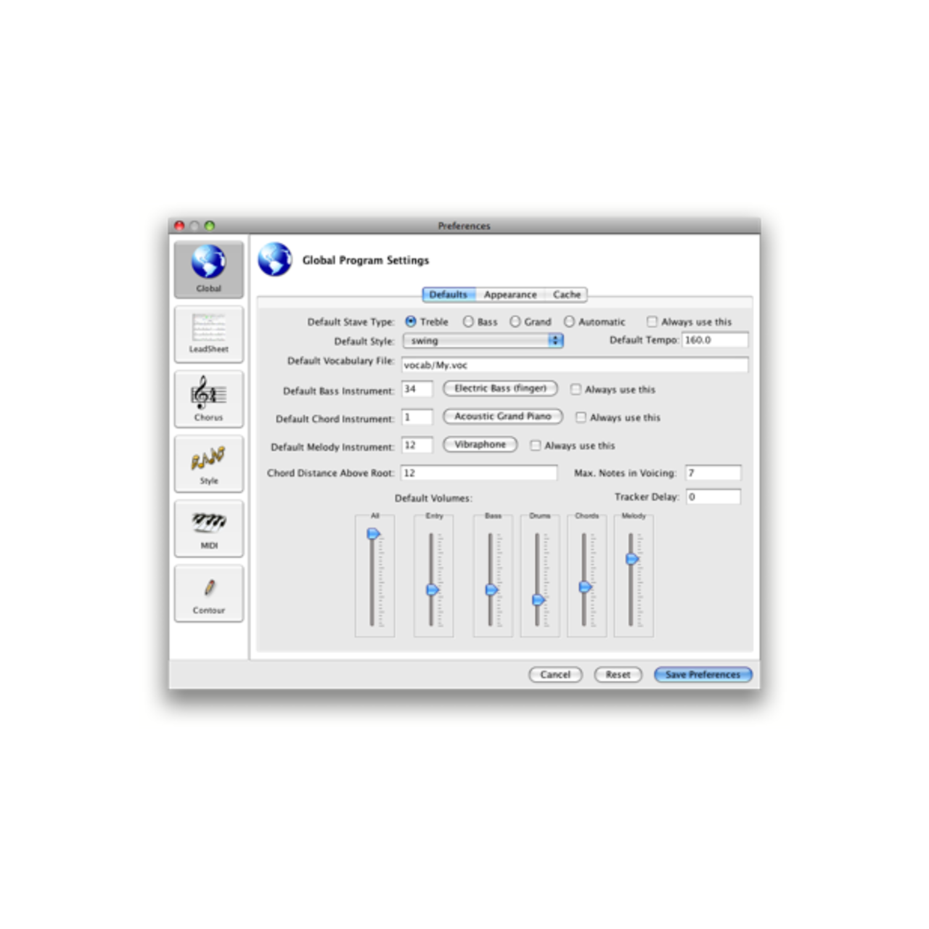
Task: Check Always use this for bass instrument
Action: [576, 390]
